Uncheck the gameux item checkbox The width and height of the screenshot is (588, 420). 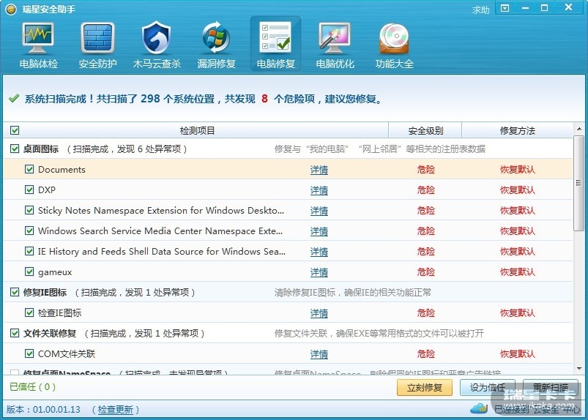click(29, 271)
